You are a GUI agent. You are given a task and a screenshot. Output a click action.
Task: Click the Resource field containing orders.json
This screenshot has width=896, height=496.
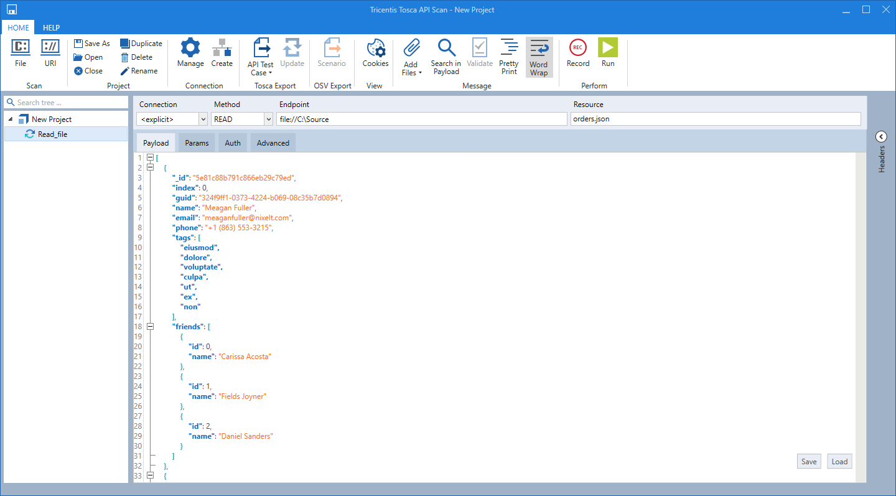[x=715, y=119]
